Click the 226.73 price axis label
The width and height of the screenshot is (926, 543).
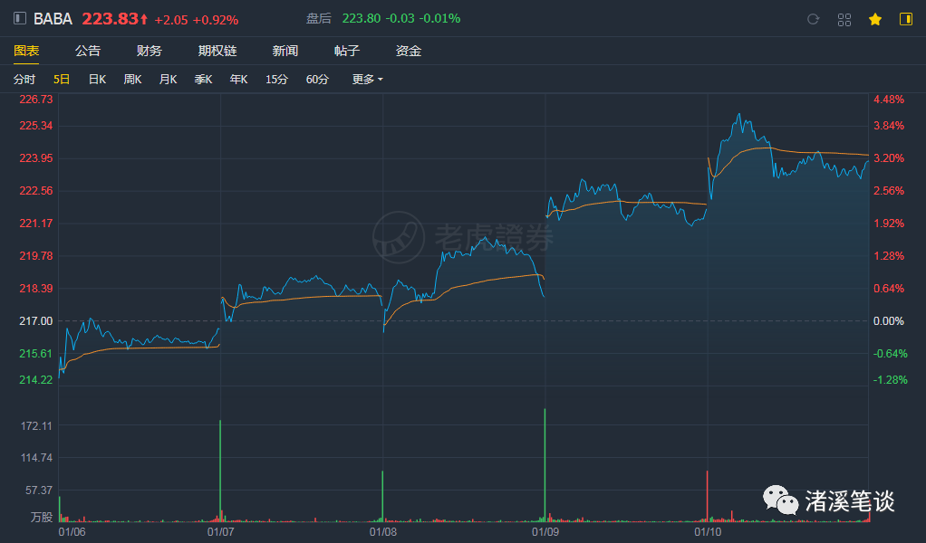(x=36, y=99)
